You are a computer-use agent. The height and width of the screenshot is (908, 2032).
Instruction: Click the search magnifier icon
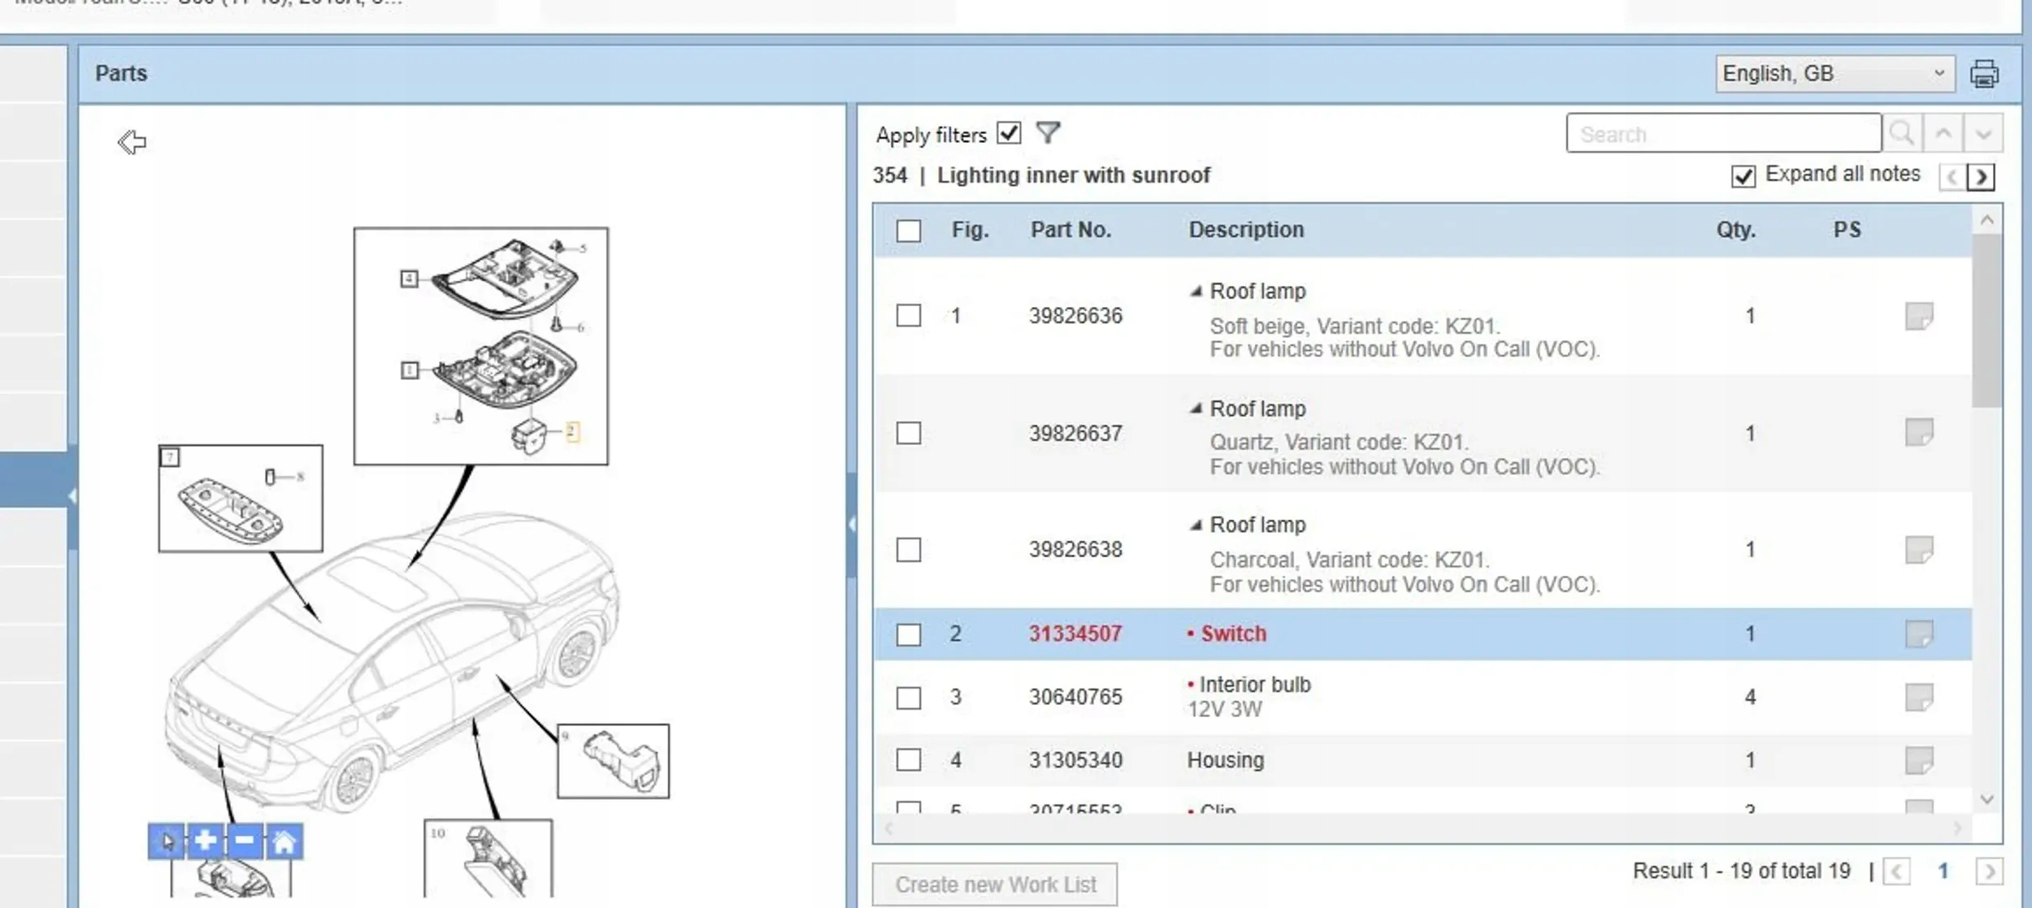point(1901,133)
